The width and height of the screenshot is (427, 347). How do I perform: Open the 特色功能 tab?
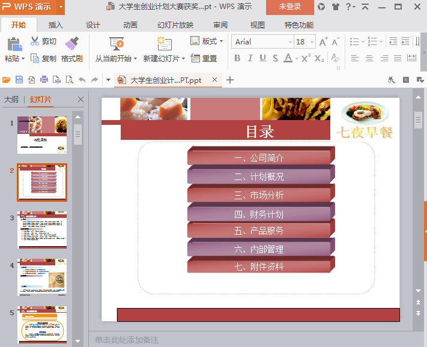click(x=299, y=25)
